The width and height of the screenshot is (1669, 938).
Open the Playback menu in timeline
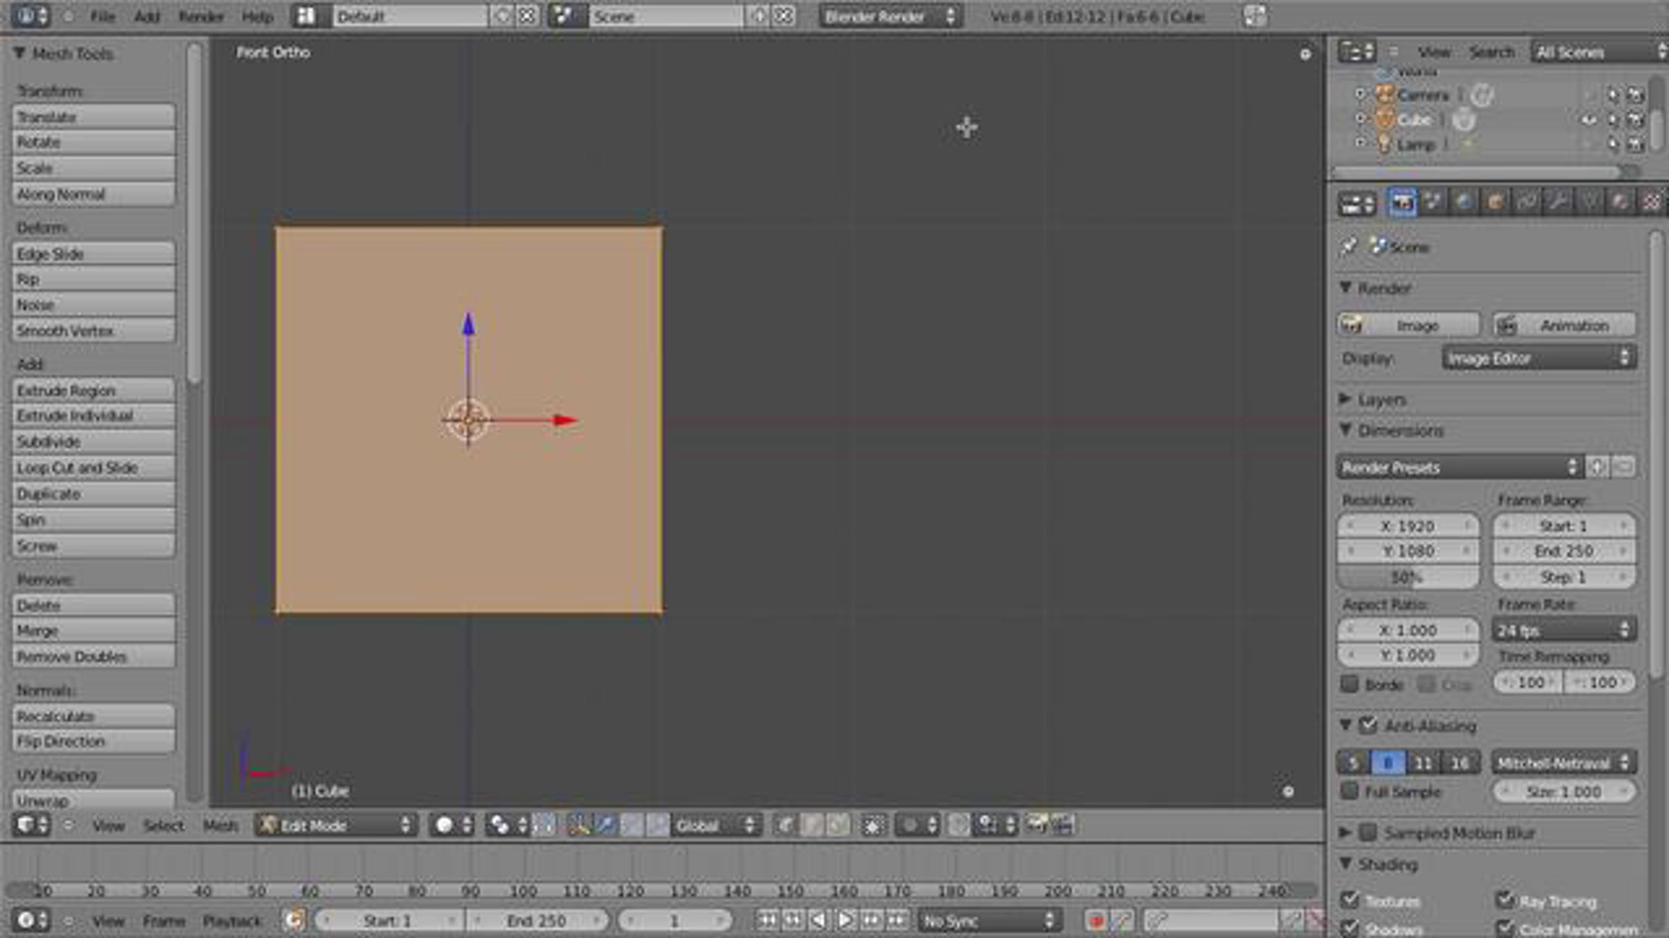tap(232, 921)
